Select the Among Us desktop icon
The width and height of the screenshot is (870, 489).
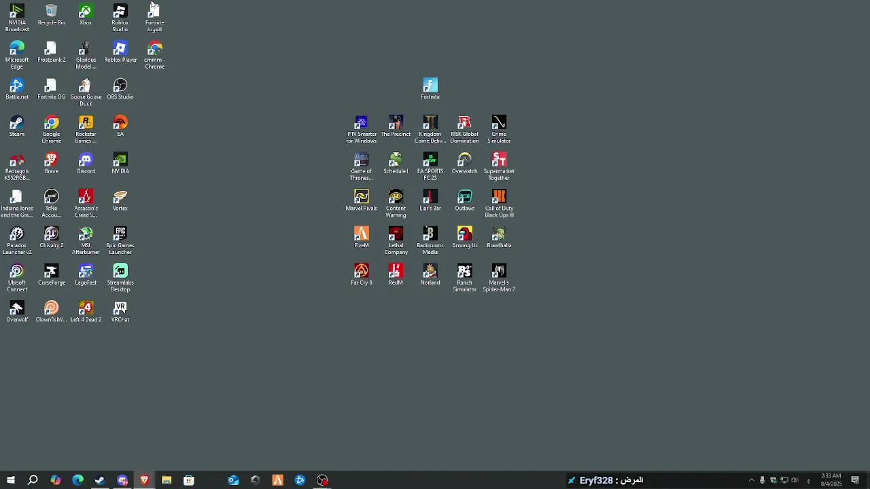click(x=465, y=238)
